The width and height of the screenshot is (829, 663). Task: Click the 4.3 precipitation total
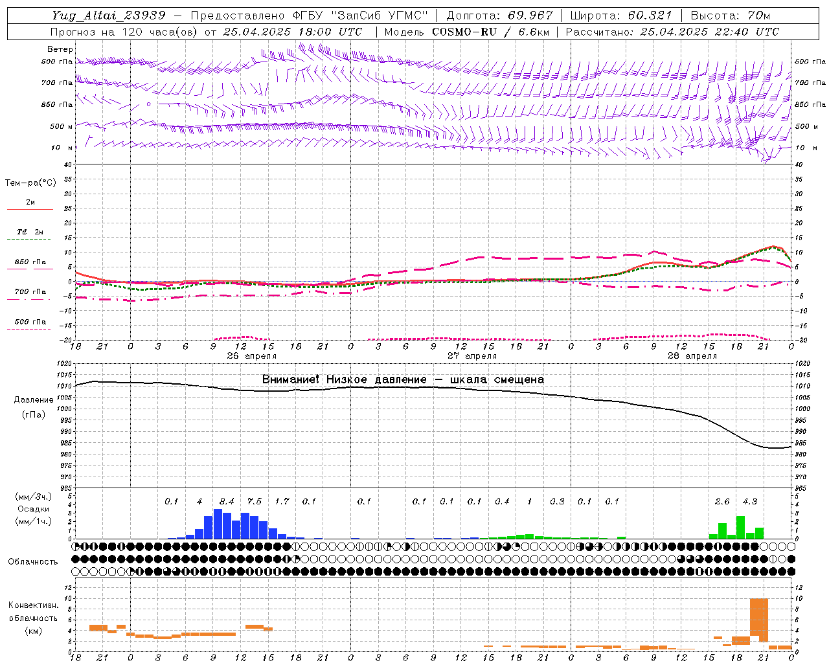pyautogui.click(x=750, y=501)
